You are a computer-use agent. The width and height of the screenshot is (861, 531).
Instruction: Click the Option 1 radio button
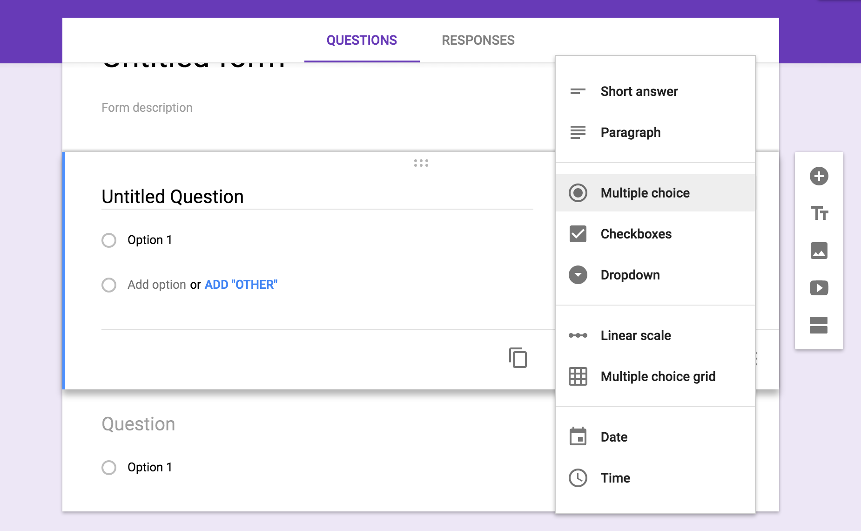pyautogui.click(x=109, y=240)
